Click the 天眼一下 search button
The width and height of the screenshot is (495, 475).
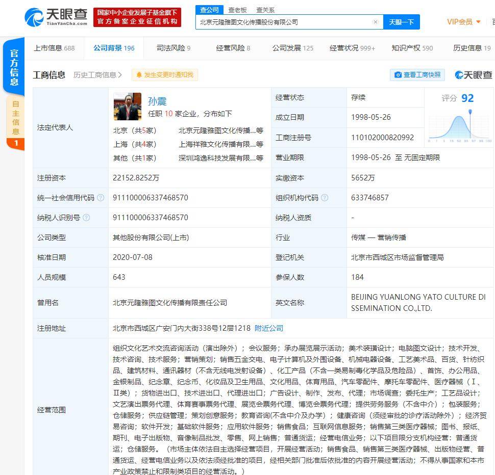tap(401, 22)
